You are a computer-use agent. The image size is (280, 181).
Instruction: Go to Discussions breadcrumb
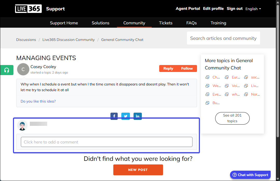tap(26, 40)
